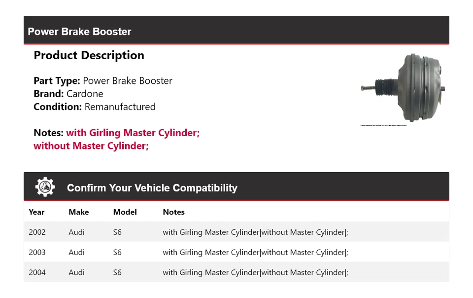Open the brake booster product image
This screenshot has width=473, height=298.
point(404,89)
